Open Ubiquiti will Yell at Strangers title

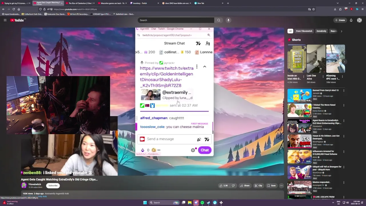pyautogui.click(x=327, y=168)
